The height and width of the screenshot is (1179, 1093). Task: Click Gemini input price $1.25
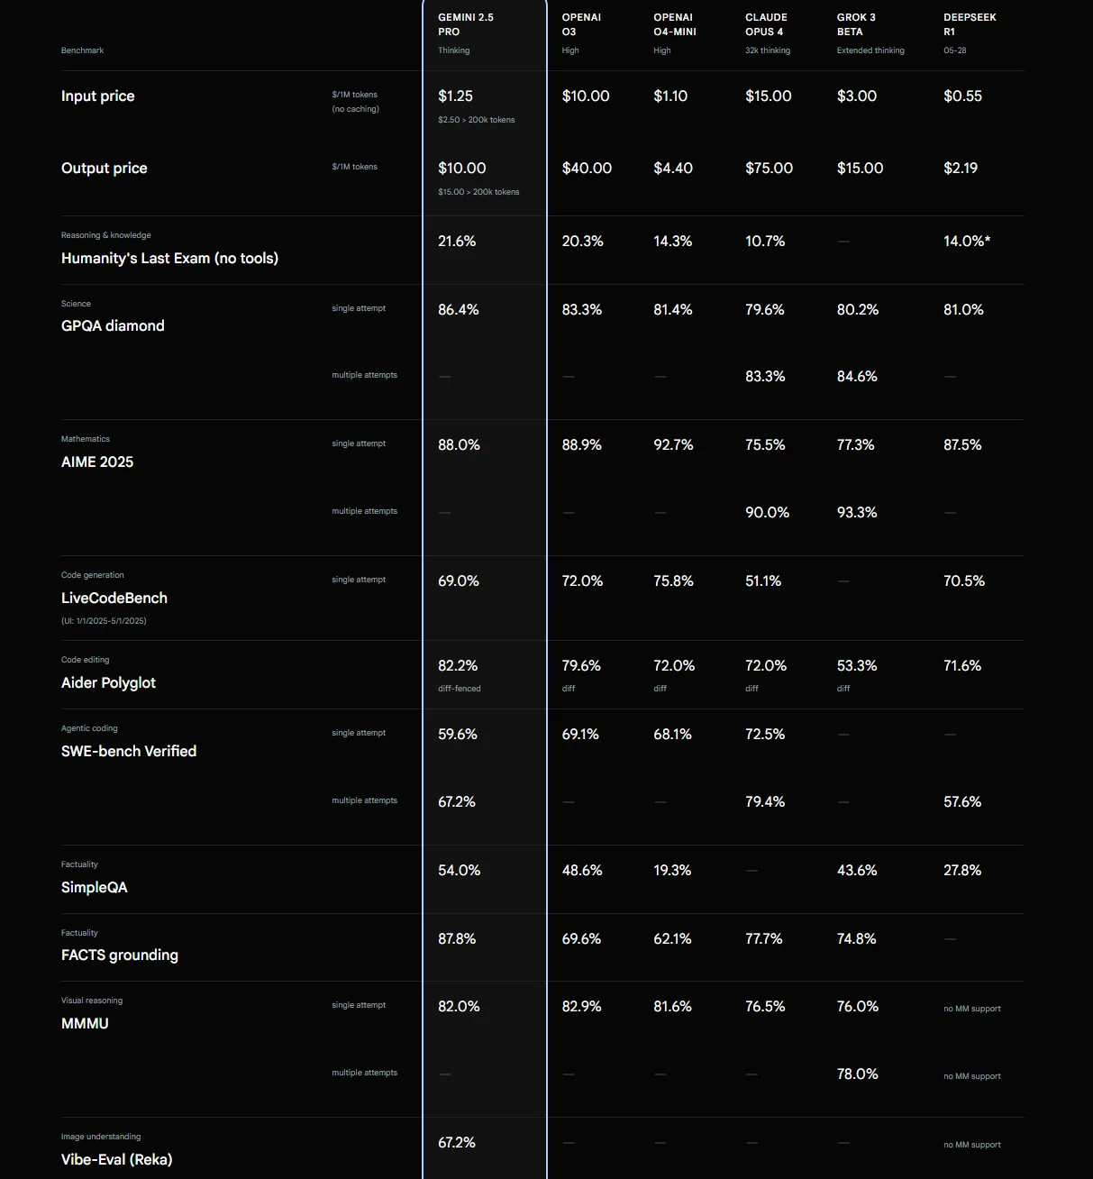click(455, 96)
